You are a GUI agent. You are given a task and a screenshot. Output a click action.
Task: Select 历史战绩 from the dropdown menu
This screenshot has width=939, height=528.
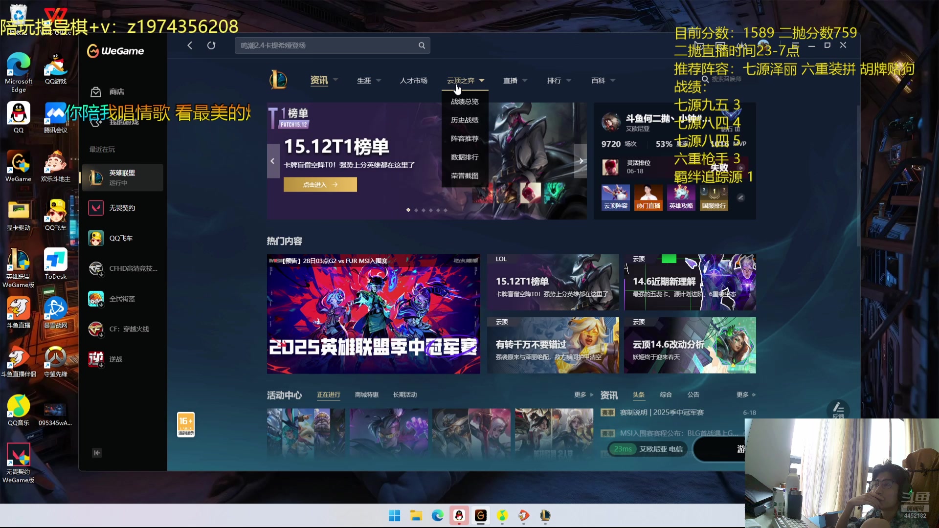tap(465, 120)
